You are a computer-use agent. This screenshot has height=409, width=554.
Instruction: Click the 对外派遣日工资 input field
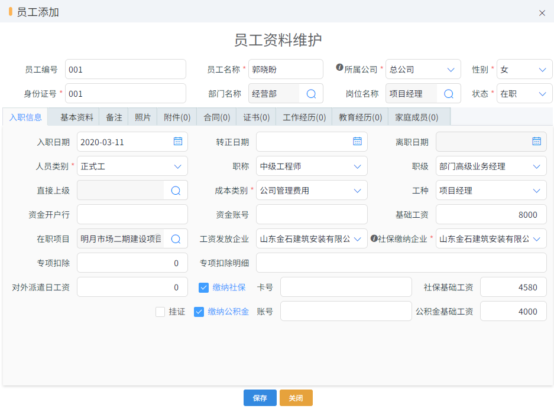coord(132,287)
